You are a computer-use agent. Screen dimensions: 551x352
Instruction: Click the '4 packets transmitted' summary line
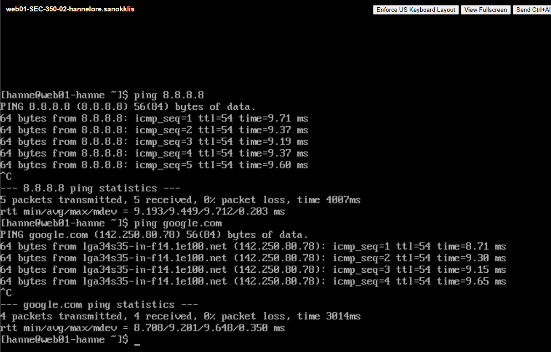(x=180, y=316)
